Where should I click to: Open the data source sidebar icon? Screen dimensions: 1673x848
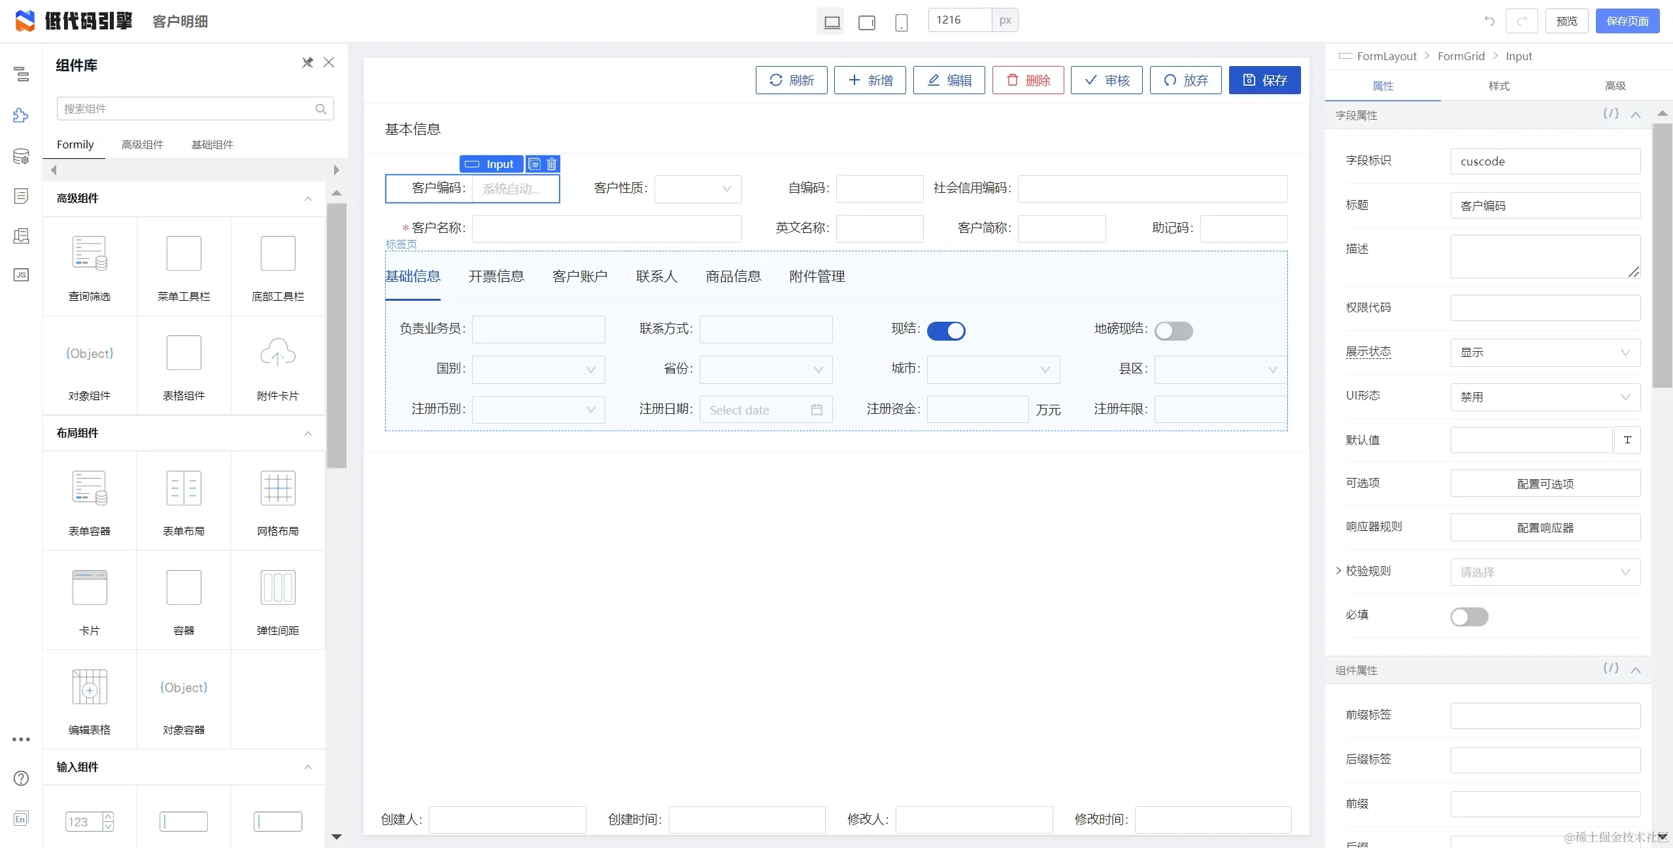21,156
